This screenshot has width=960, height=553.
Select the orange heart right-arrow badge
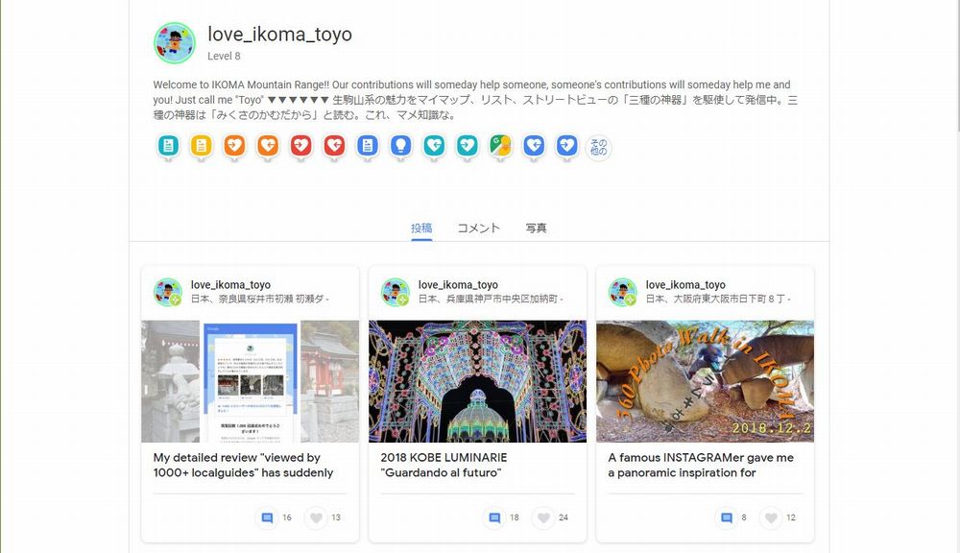(x=234, y=147)
